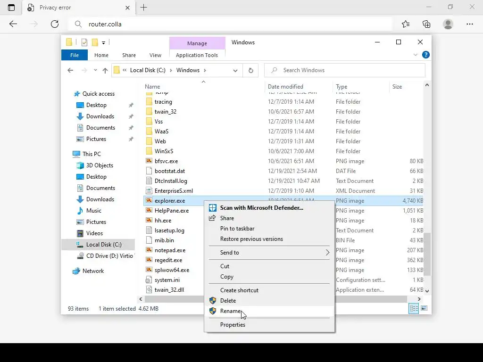Image resolution: width=483 pixels, height=362 pixels.
Task: Choose Pin to taskbar menu entry
Action: [269, 229]
